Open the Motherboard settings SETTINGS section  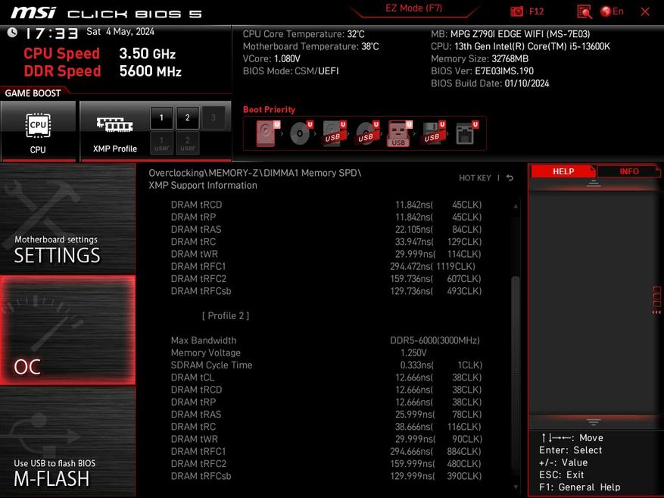click(67, 218)
